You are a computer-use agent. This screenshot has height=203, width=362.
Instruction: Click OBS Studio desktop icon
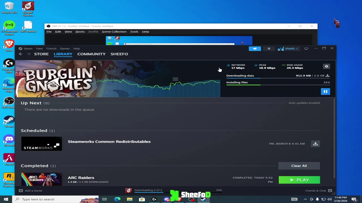[x=9, y=103]
